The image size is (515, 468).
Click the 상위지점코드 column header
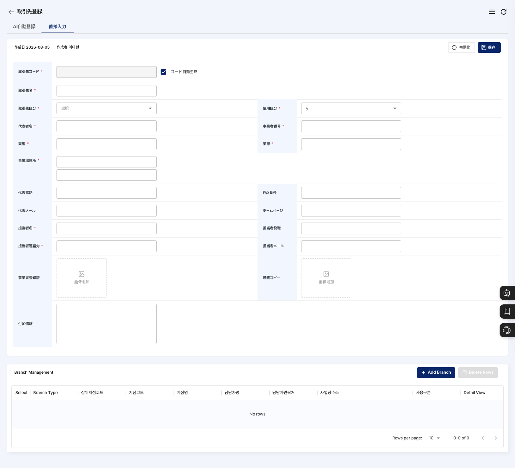[92, 393]
